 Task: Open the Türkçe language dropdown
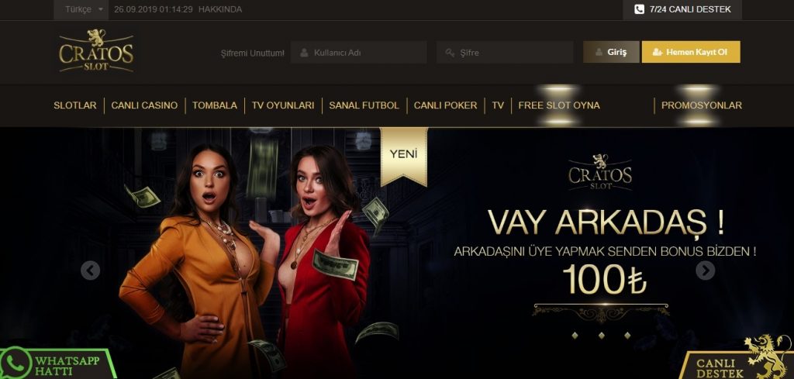coord(84,9)
